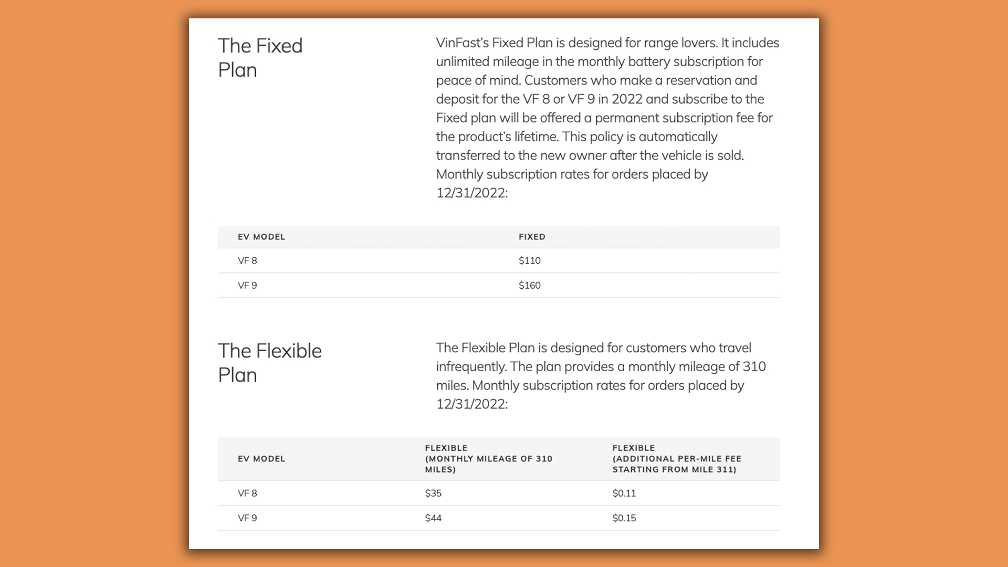Viewport: 1008px width, 567px height.
Task: Click the $160 price cell
Action: click(x=529, y=286)
